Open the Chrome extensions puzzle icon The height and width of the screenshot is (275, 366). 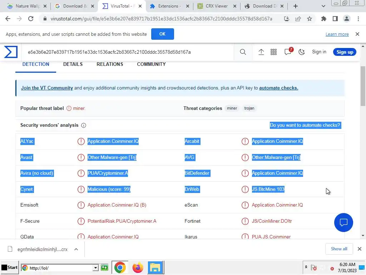tap(323, 19)
